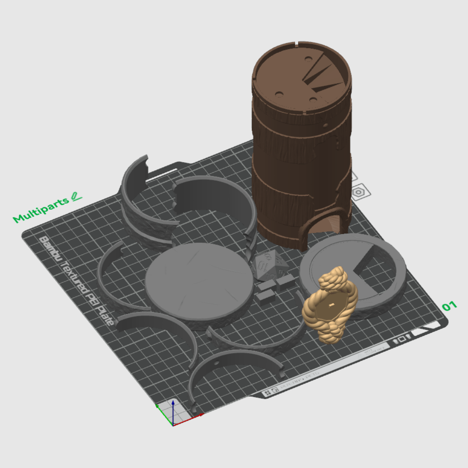The image size is (468, 468).
Task: Edit the Multiparts plate name pencil icon
Action: (x=76, y=197)
